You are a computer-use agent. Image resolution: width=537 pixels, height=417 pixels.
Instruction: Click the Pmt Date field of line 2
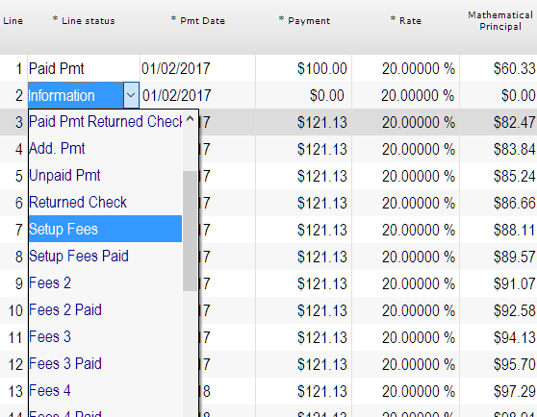(x=197, y=95)
